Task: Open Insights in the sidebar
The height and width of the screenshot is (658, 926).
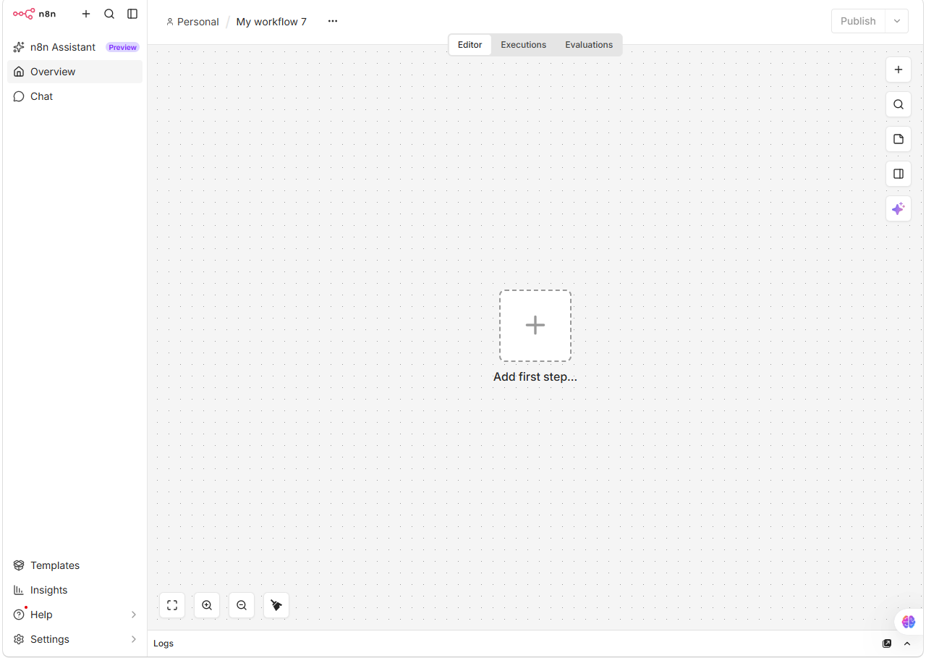Action: coord(75,590)
